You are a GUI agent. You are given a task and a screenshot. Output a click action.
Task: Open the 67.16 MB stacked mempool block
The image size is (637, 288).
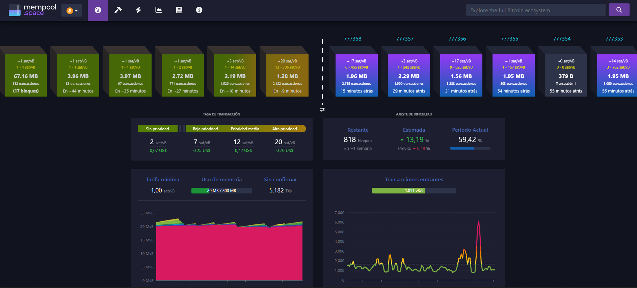pyautogui.click(x=26, y=76)
